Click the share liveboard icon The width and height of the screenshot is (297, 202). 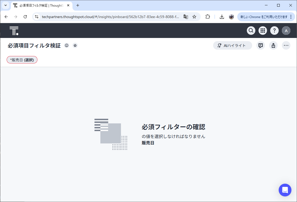pyautogui.click(x=273, y=46)
